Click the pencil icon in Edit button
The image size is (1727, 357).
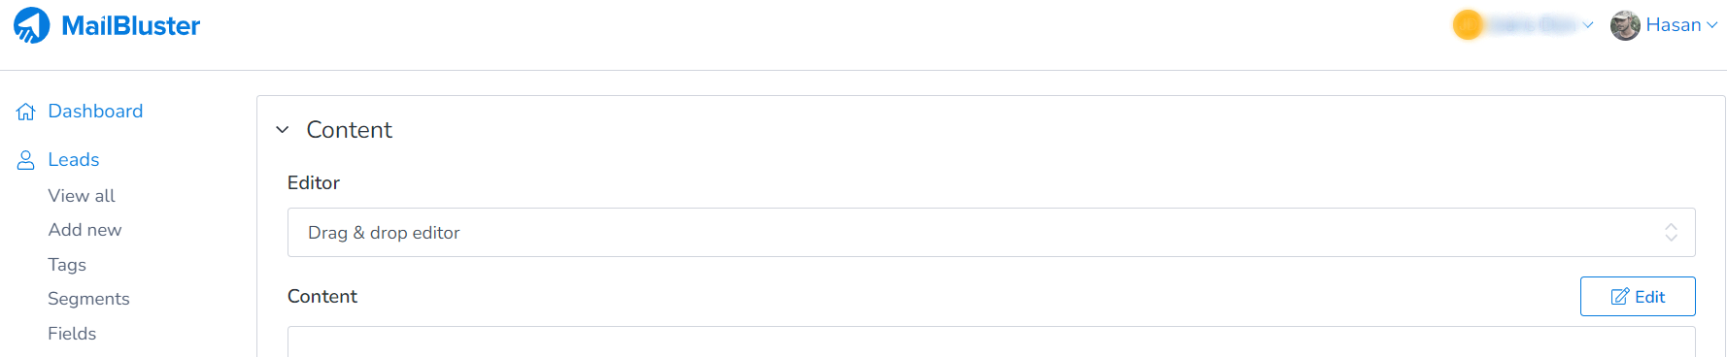click(1620, 297)
